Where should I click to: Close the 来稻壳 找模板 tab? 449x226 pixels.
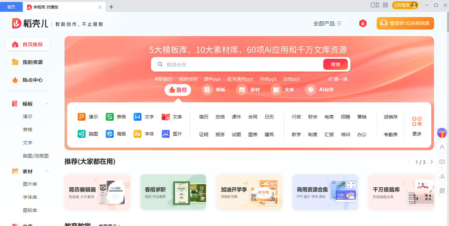click(100, 7)
